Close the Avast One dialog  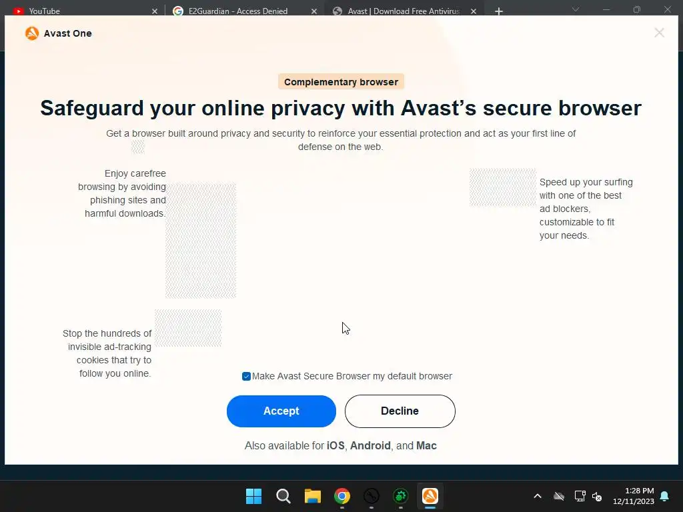pos(659,33)
